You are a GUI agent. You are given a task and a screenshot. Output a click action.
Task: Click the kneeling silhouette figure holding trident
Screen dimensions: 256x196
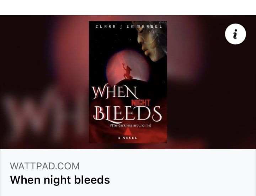pos(128,71)
